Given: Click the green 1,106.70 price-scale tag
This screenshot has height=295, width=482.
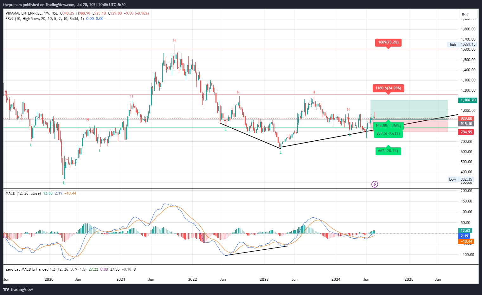Looking at the screenshot, I should point(467,100).
